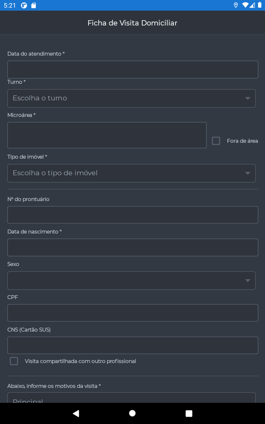The width and height of the screenshot is (265, 424).
Task: Tap the location icon in status bar
Action: pyautogui.click(x=236, y=5)
